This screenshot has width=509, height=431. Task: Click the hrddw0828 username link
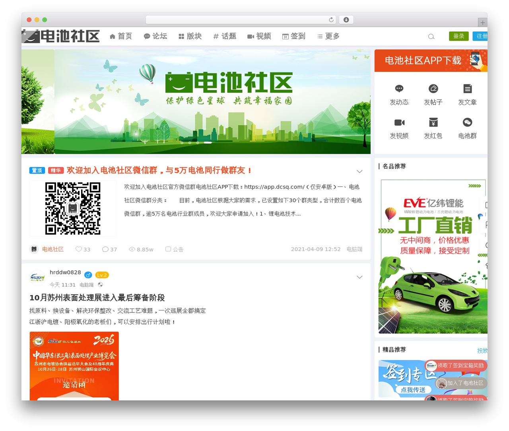pos(65,272)
